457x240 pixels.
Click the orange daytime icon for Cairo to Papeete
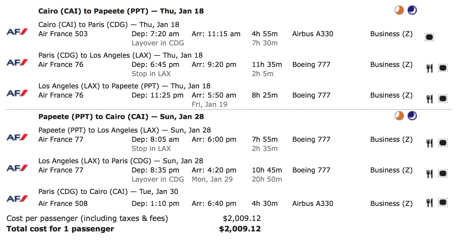(x=399, y=10)
